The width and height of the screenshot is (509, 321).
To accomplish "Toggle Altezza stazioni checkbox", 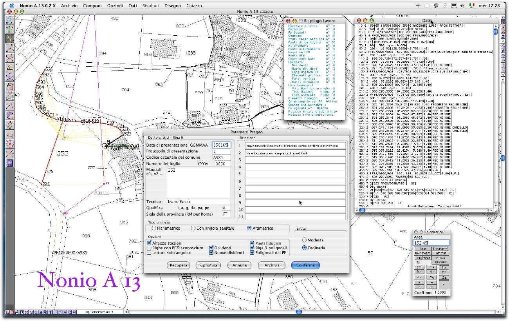I will [x=149, y=243].
